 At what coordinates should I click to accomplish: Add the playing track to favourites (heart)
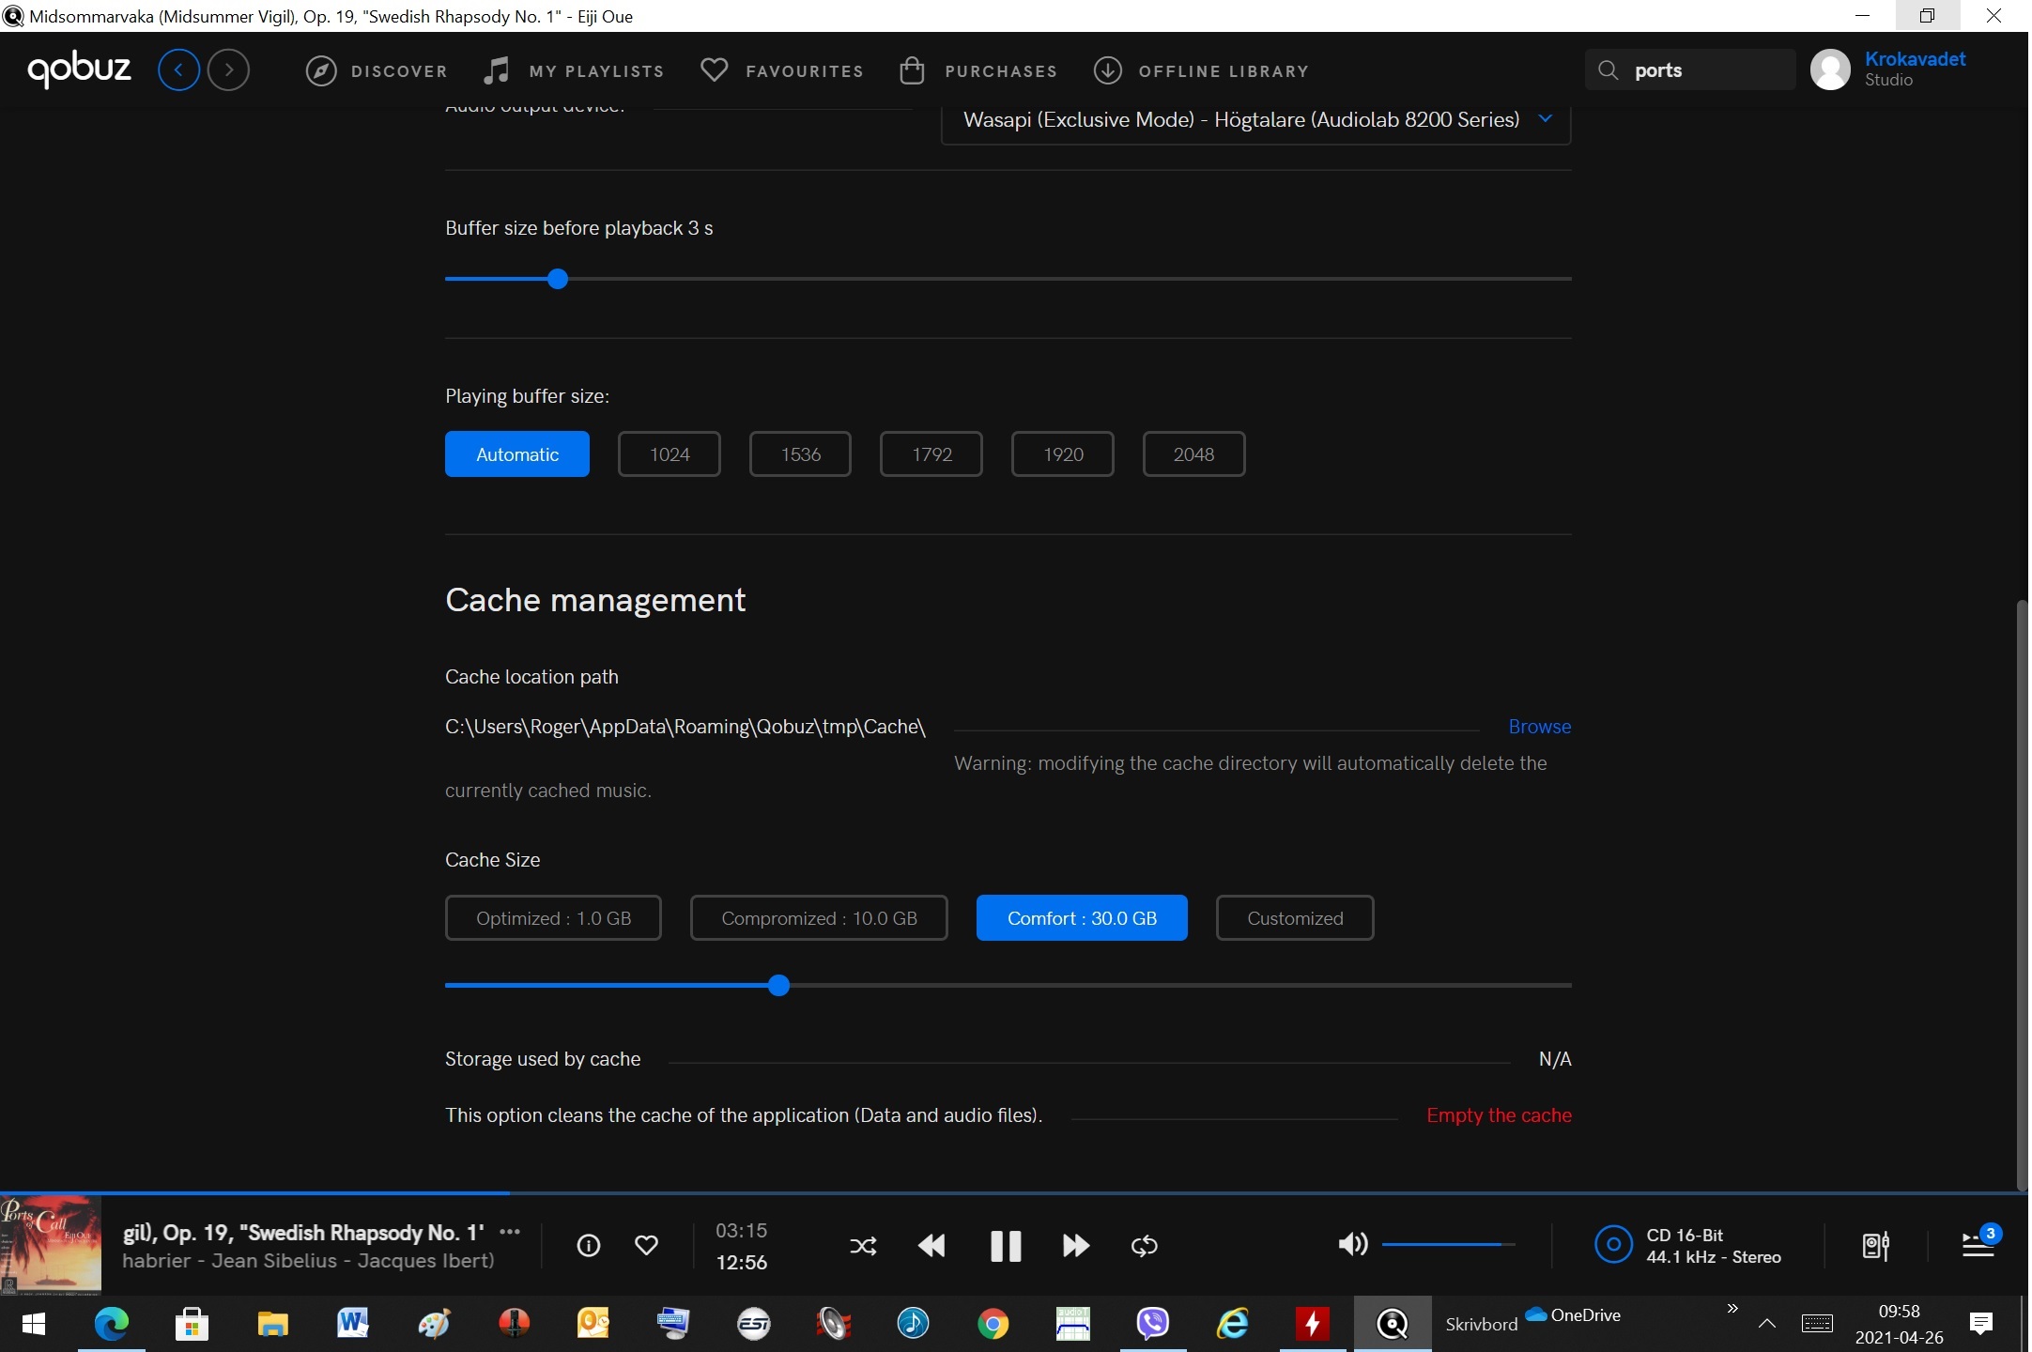646,1246
